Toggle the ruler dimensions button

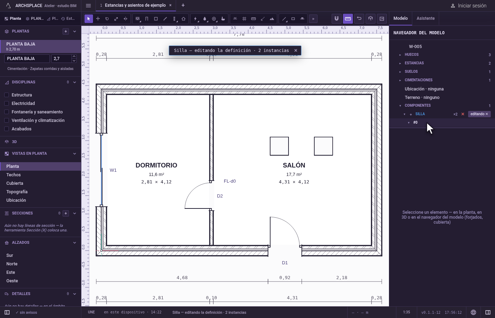point(348,18)
